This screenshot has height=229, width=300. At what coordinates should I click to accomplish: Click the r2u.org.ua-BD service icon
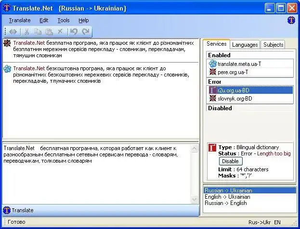point(212,90)
